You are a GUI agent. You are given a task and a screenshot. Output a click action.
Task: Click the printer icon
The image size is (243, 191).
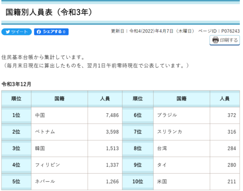pyautogui.click(x=216, y=40)
